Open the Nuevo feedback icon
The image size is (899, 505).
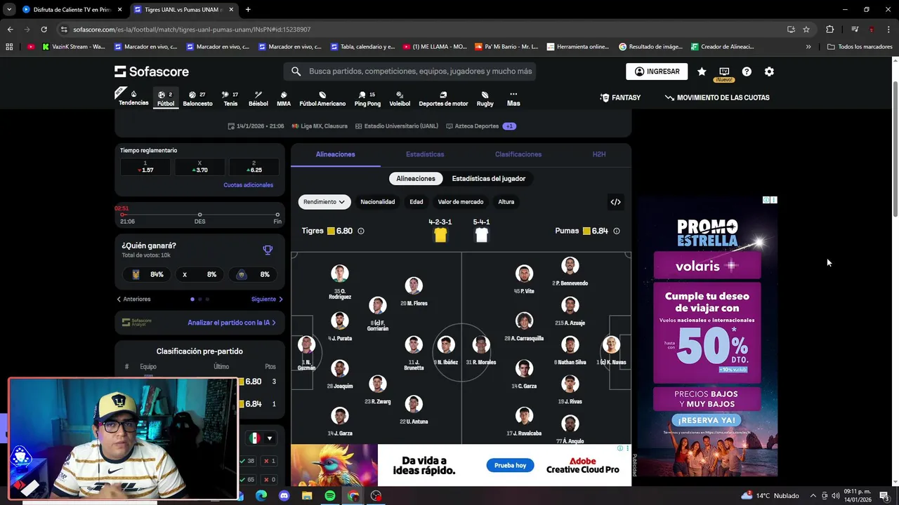point(724,73)
